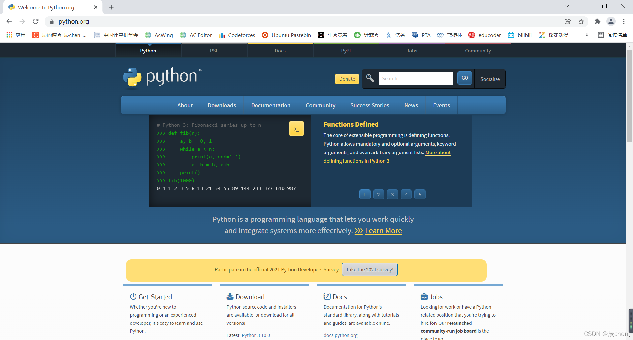Screen dimensions: 633x340
Task: Open the Community main navigation menu
Action: tap(320, 105)
